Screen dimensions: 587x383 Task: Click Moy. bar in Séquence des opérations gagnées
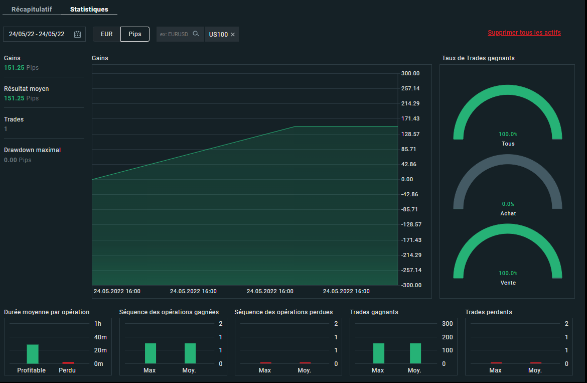(190, 353)
